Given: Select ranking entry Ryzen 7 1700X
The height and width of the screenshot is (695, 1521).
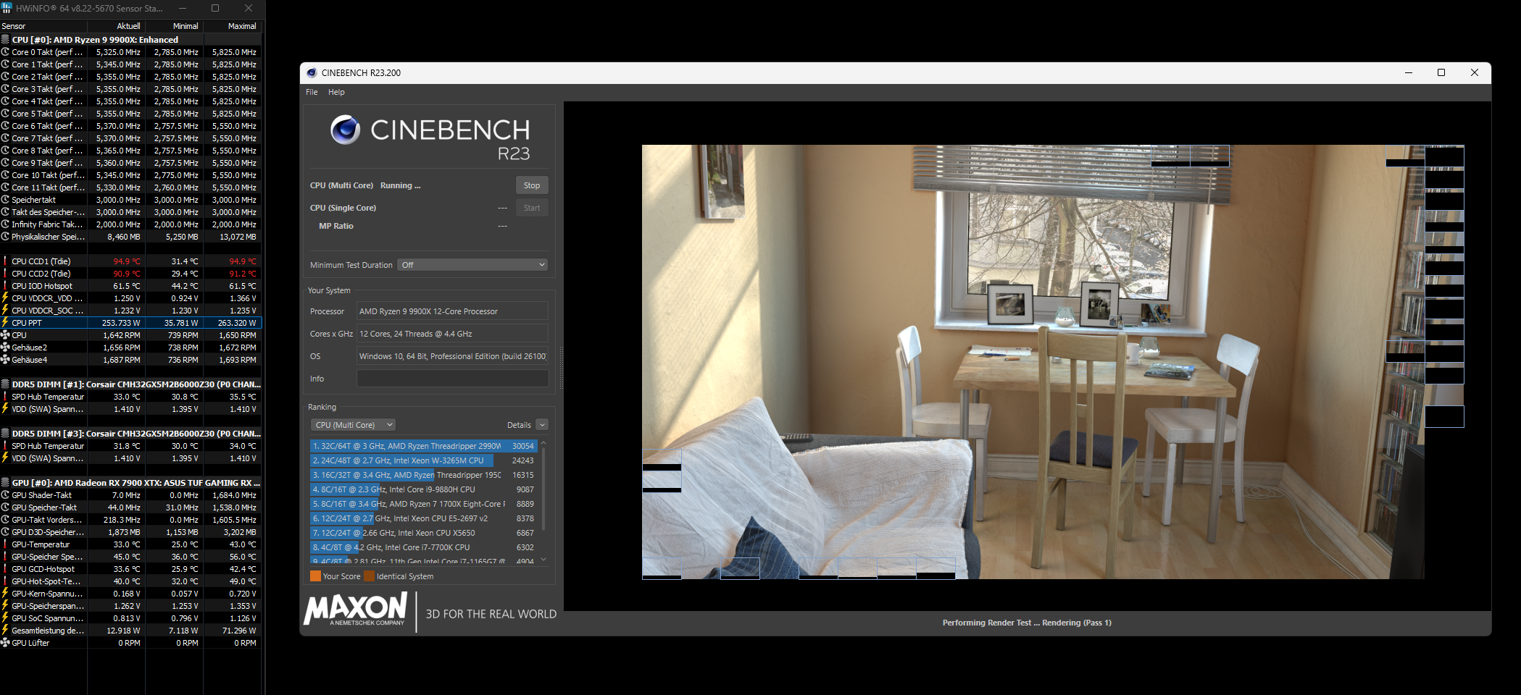Looking at the screenshot, I should tap(423, 504).
